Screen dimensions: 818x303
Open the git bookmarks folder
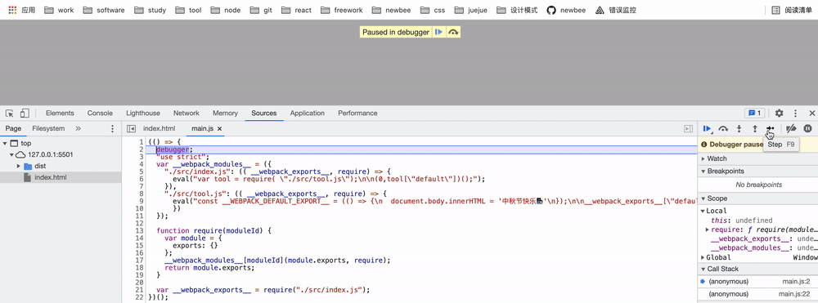point(261,10)
